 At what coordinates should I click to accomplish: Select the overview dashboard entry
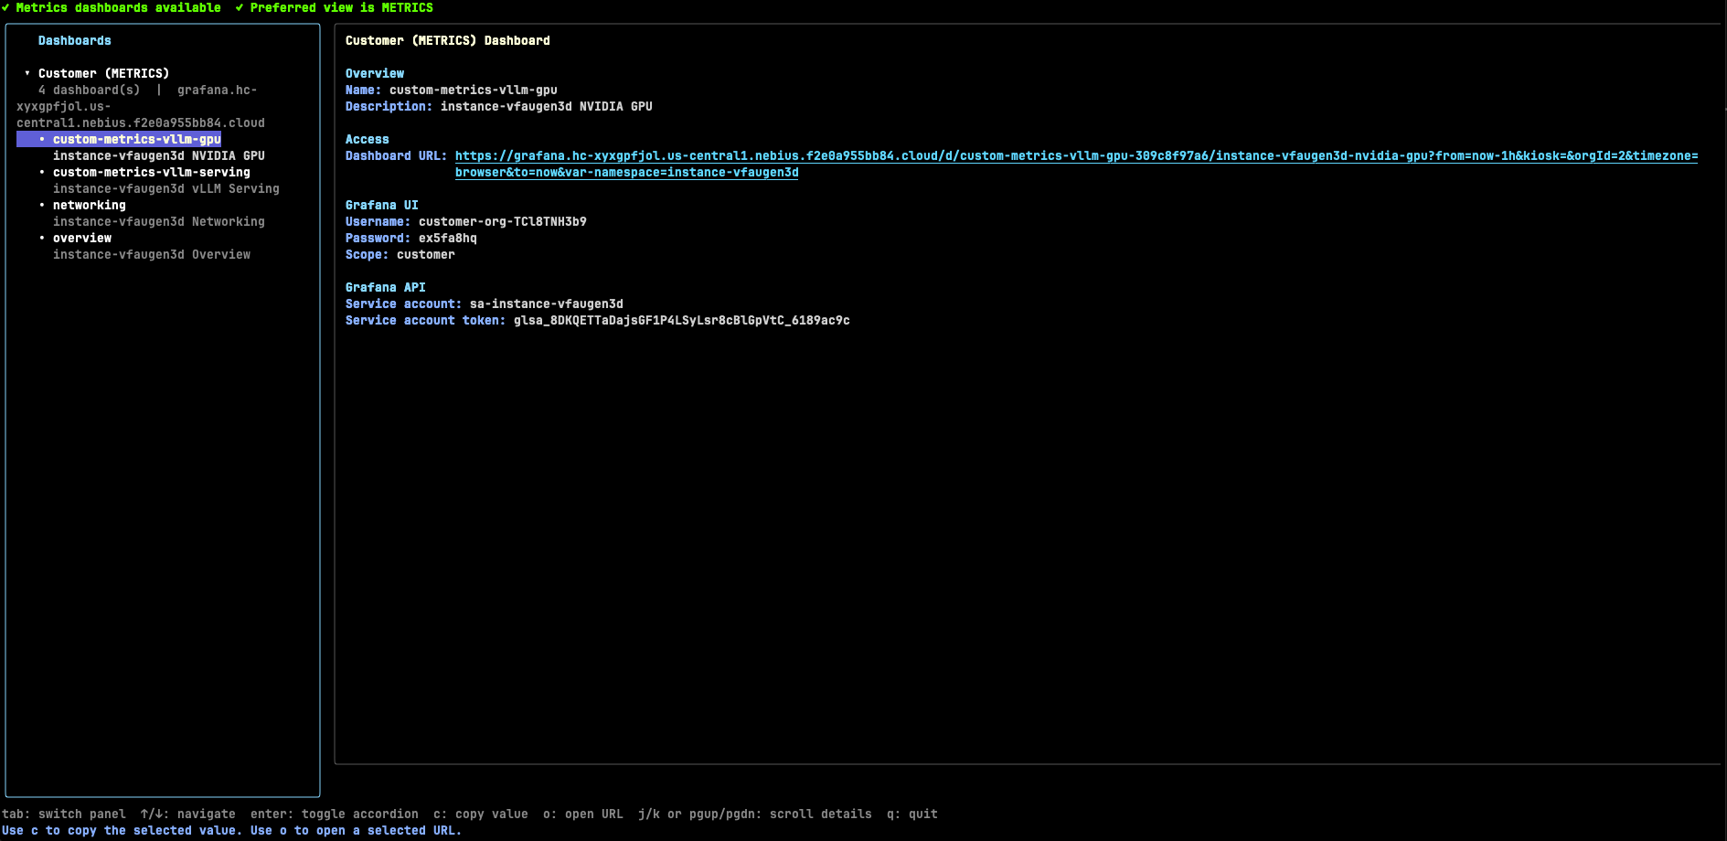(x=81, y=238)
